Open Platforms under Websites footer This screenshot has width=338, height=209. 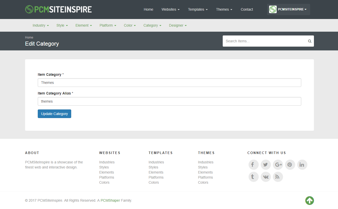click(x=107, y=177)
